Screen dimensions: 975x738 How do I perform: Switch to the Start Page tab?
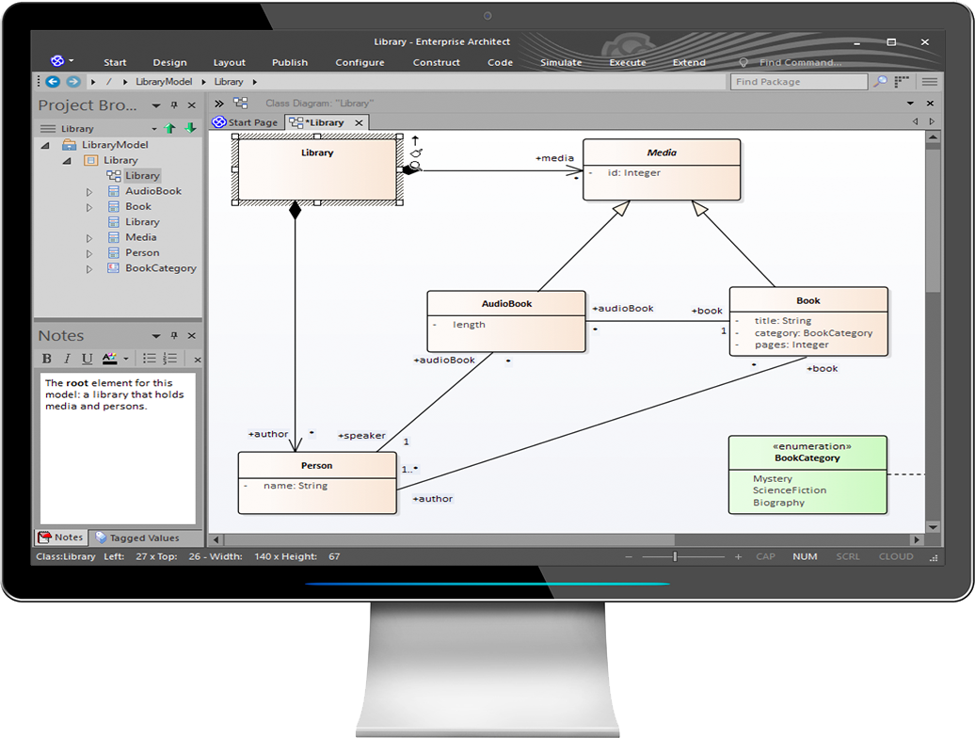click(246, 122)
